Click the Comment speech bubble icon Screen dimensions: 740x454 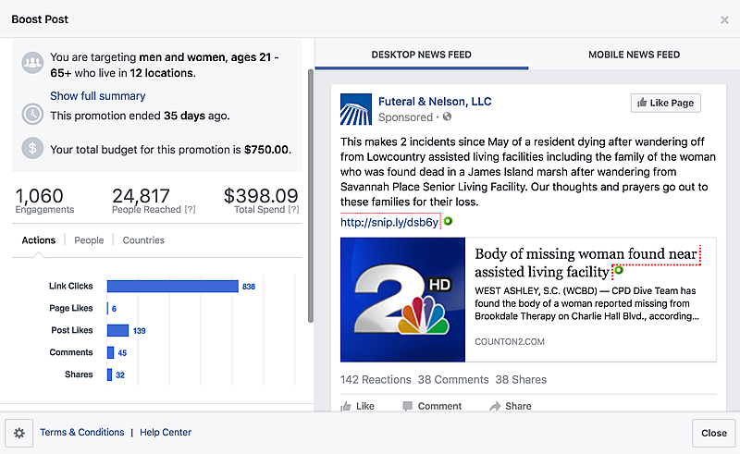point(408,406)
